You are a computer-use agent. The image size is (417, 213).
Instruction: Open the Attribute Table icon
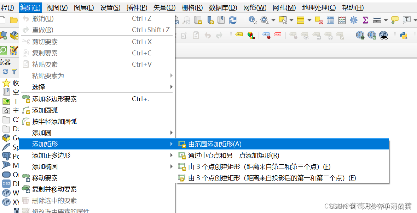click(x=330, y=20)
